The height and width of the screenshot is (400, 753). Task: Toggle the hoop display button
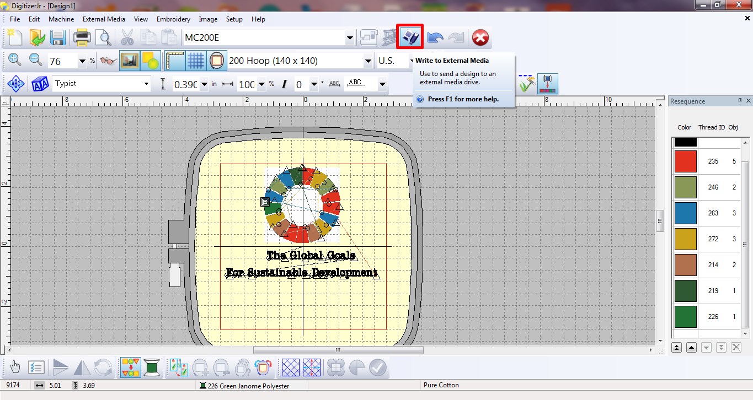[x=217, y=61]
